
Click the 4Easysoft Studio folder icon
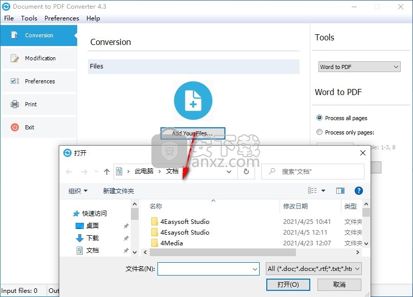point(154,221)
